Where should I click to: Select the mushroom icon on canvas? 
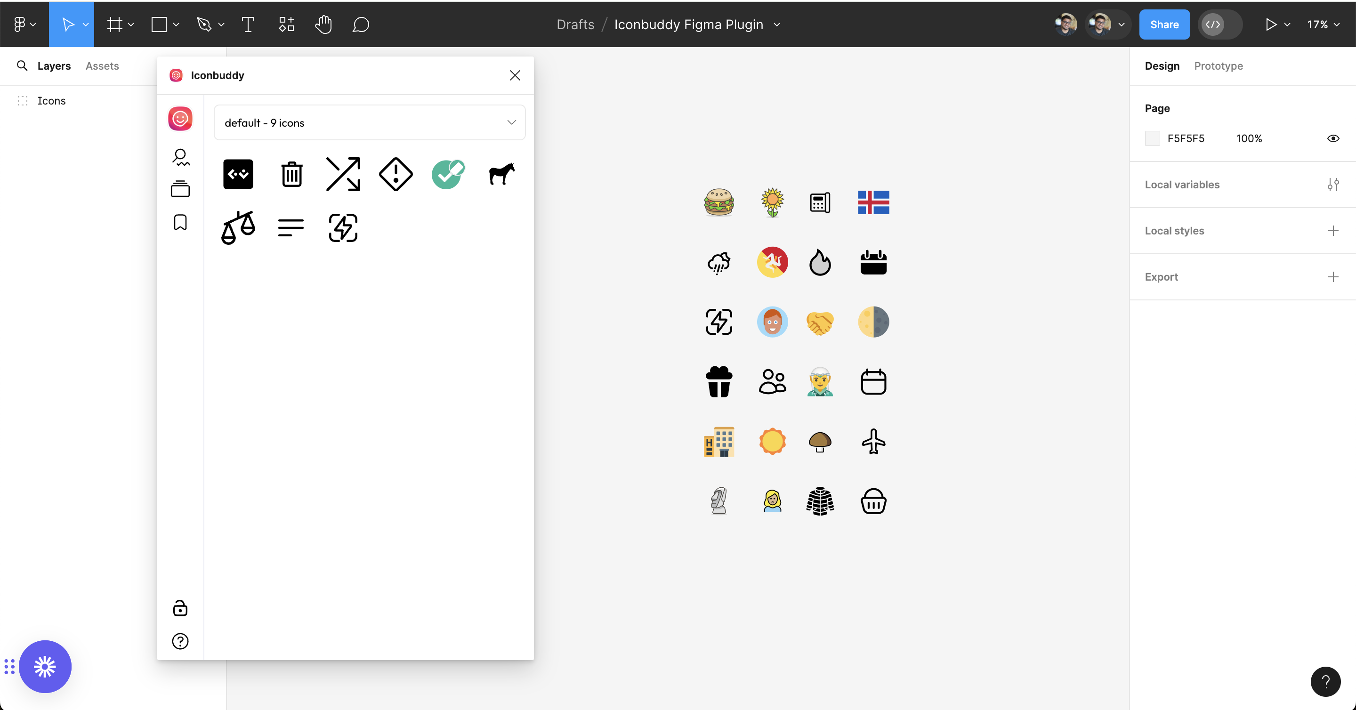820,442
